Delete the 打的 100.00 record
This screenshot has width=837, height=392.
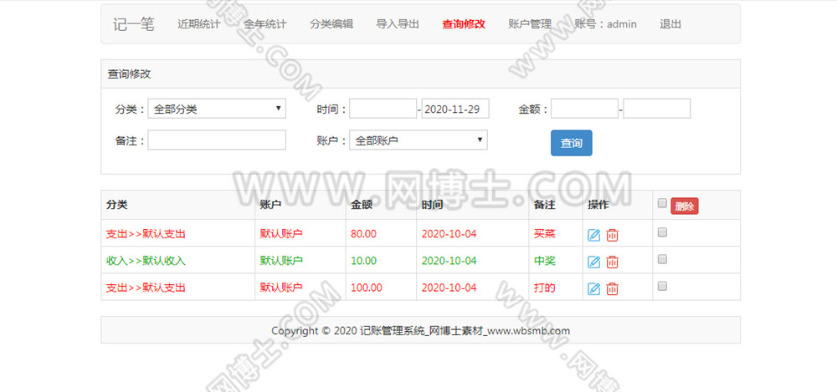pyautogui.click(x=613, y=288)
